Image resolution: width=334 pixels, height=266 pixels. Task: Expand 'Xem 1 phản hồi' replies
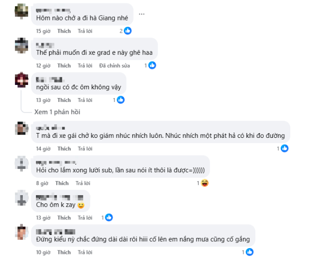(57, 112)
